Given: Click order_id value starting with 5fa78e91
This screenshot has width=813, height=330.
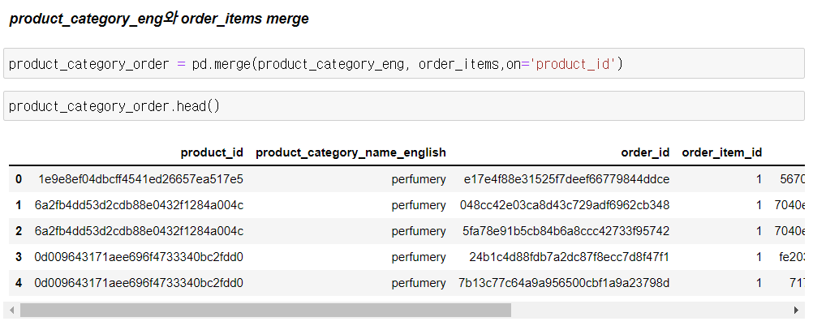Looking at the screenshot, I should 566,231.
